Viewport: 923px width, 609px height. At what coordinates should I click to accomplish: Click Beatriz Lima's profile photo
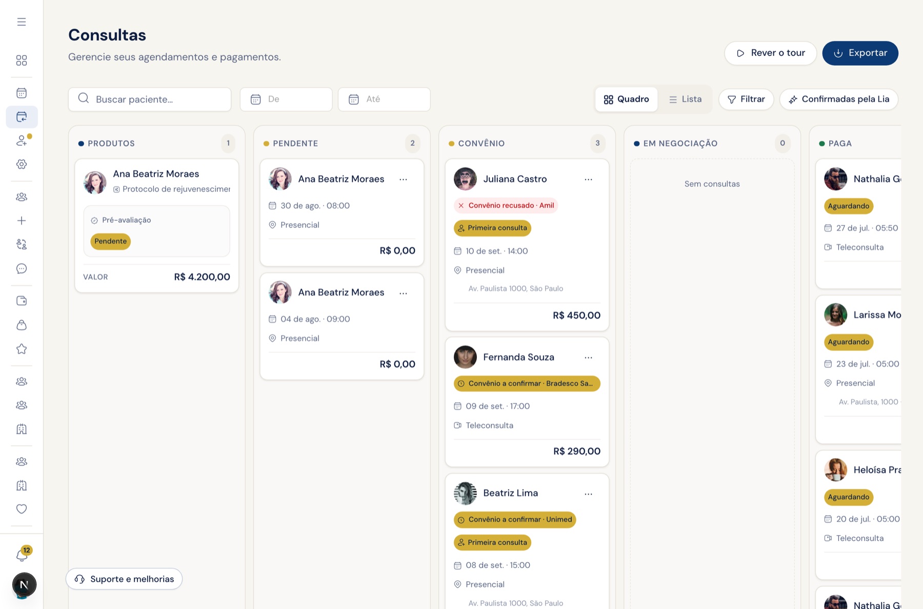(465, 493)
